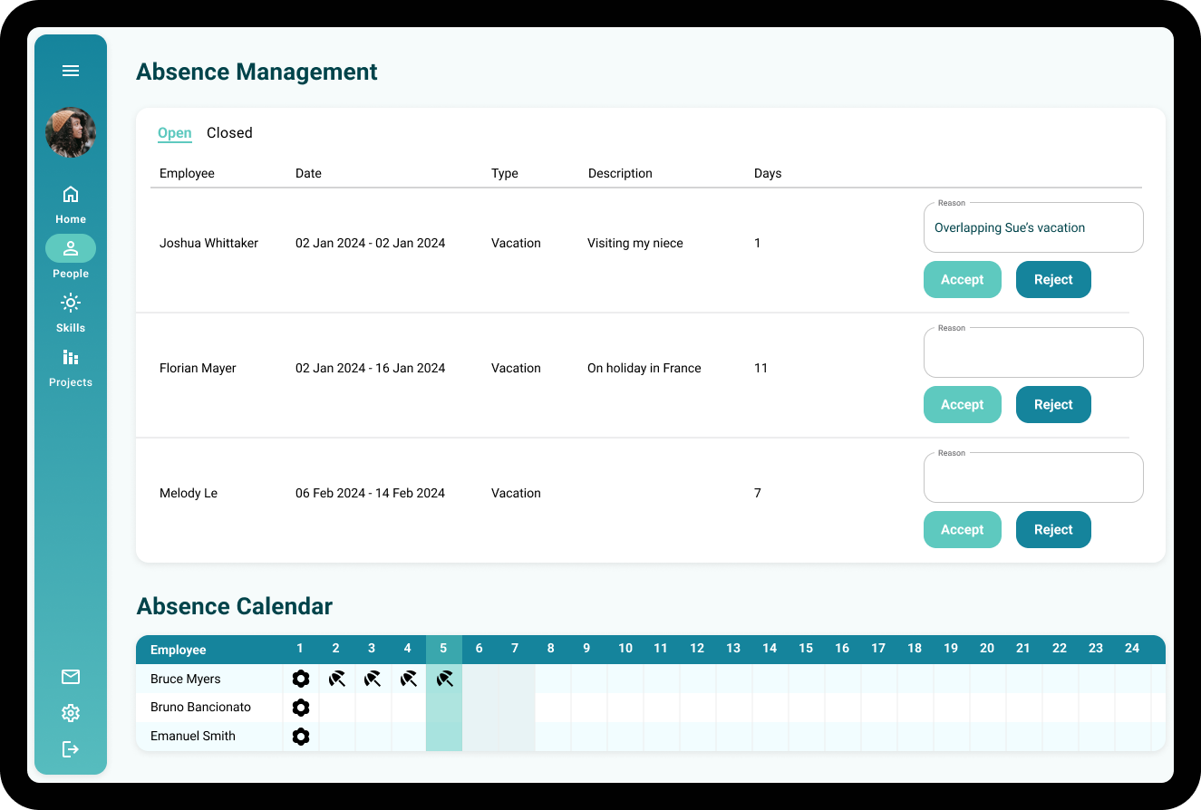The height and width of the screenshot is (810, 1201).
Task: Select employee name Melody Le
Action: 189,493
